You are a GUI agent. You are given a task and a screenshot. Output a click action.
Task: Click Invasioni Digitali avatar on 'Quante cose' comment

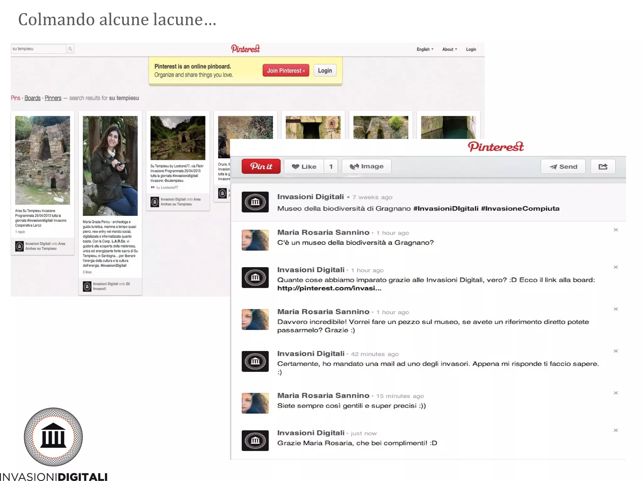point(255,277)
